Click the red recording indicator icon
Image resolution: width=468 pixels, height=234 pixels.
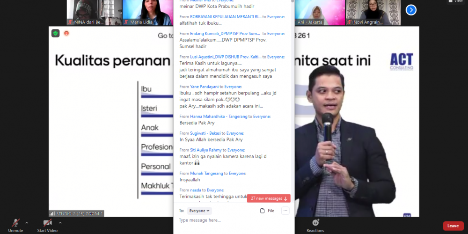(x=66, y=33)
